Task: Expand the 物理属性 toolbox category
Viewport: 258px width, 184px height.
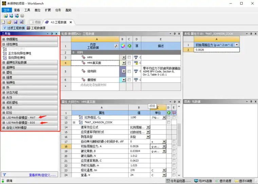Action: point(4,39)
